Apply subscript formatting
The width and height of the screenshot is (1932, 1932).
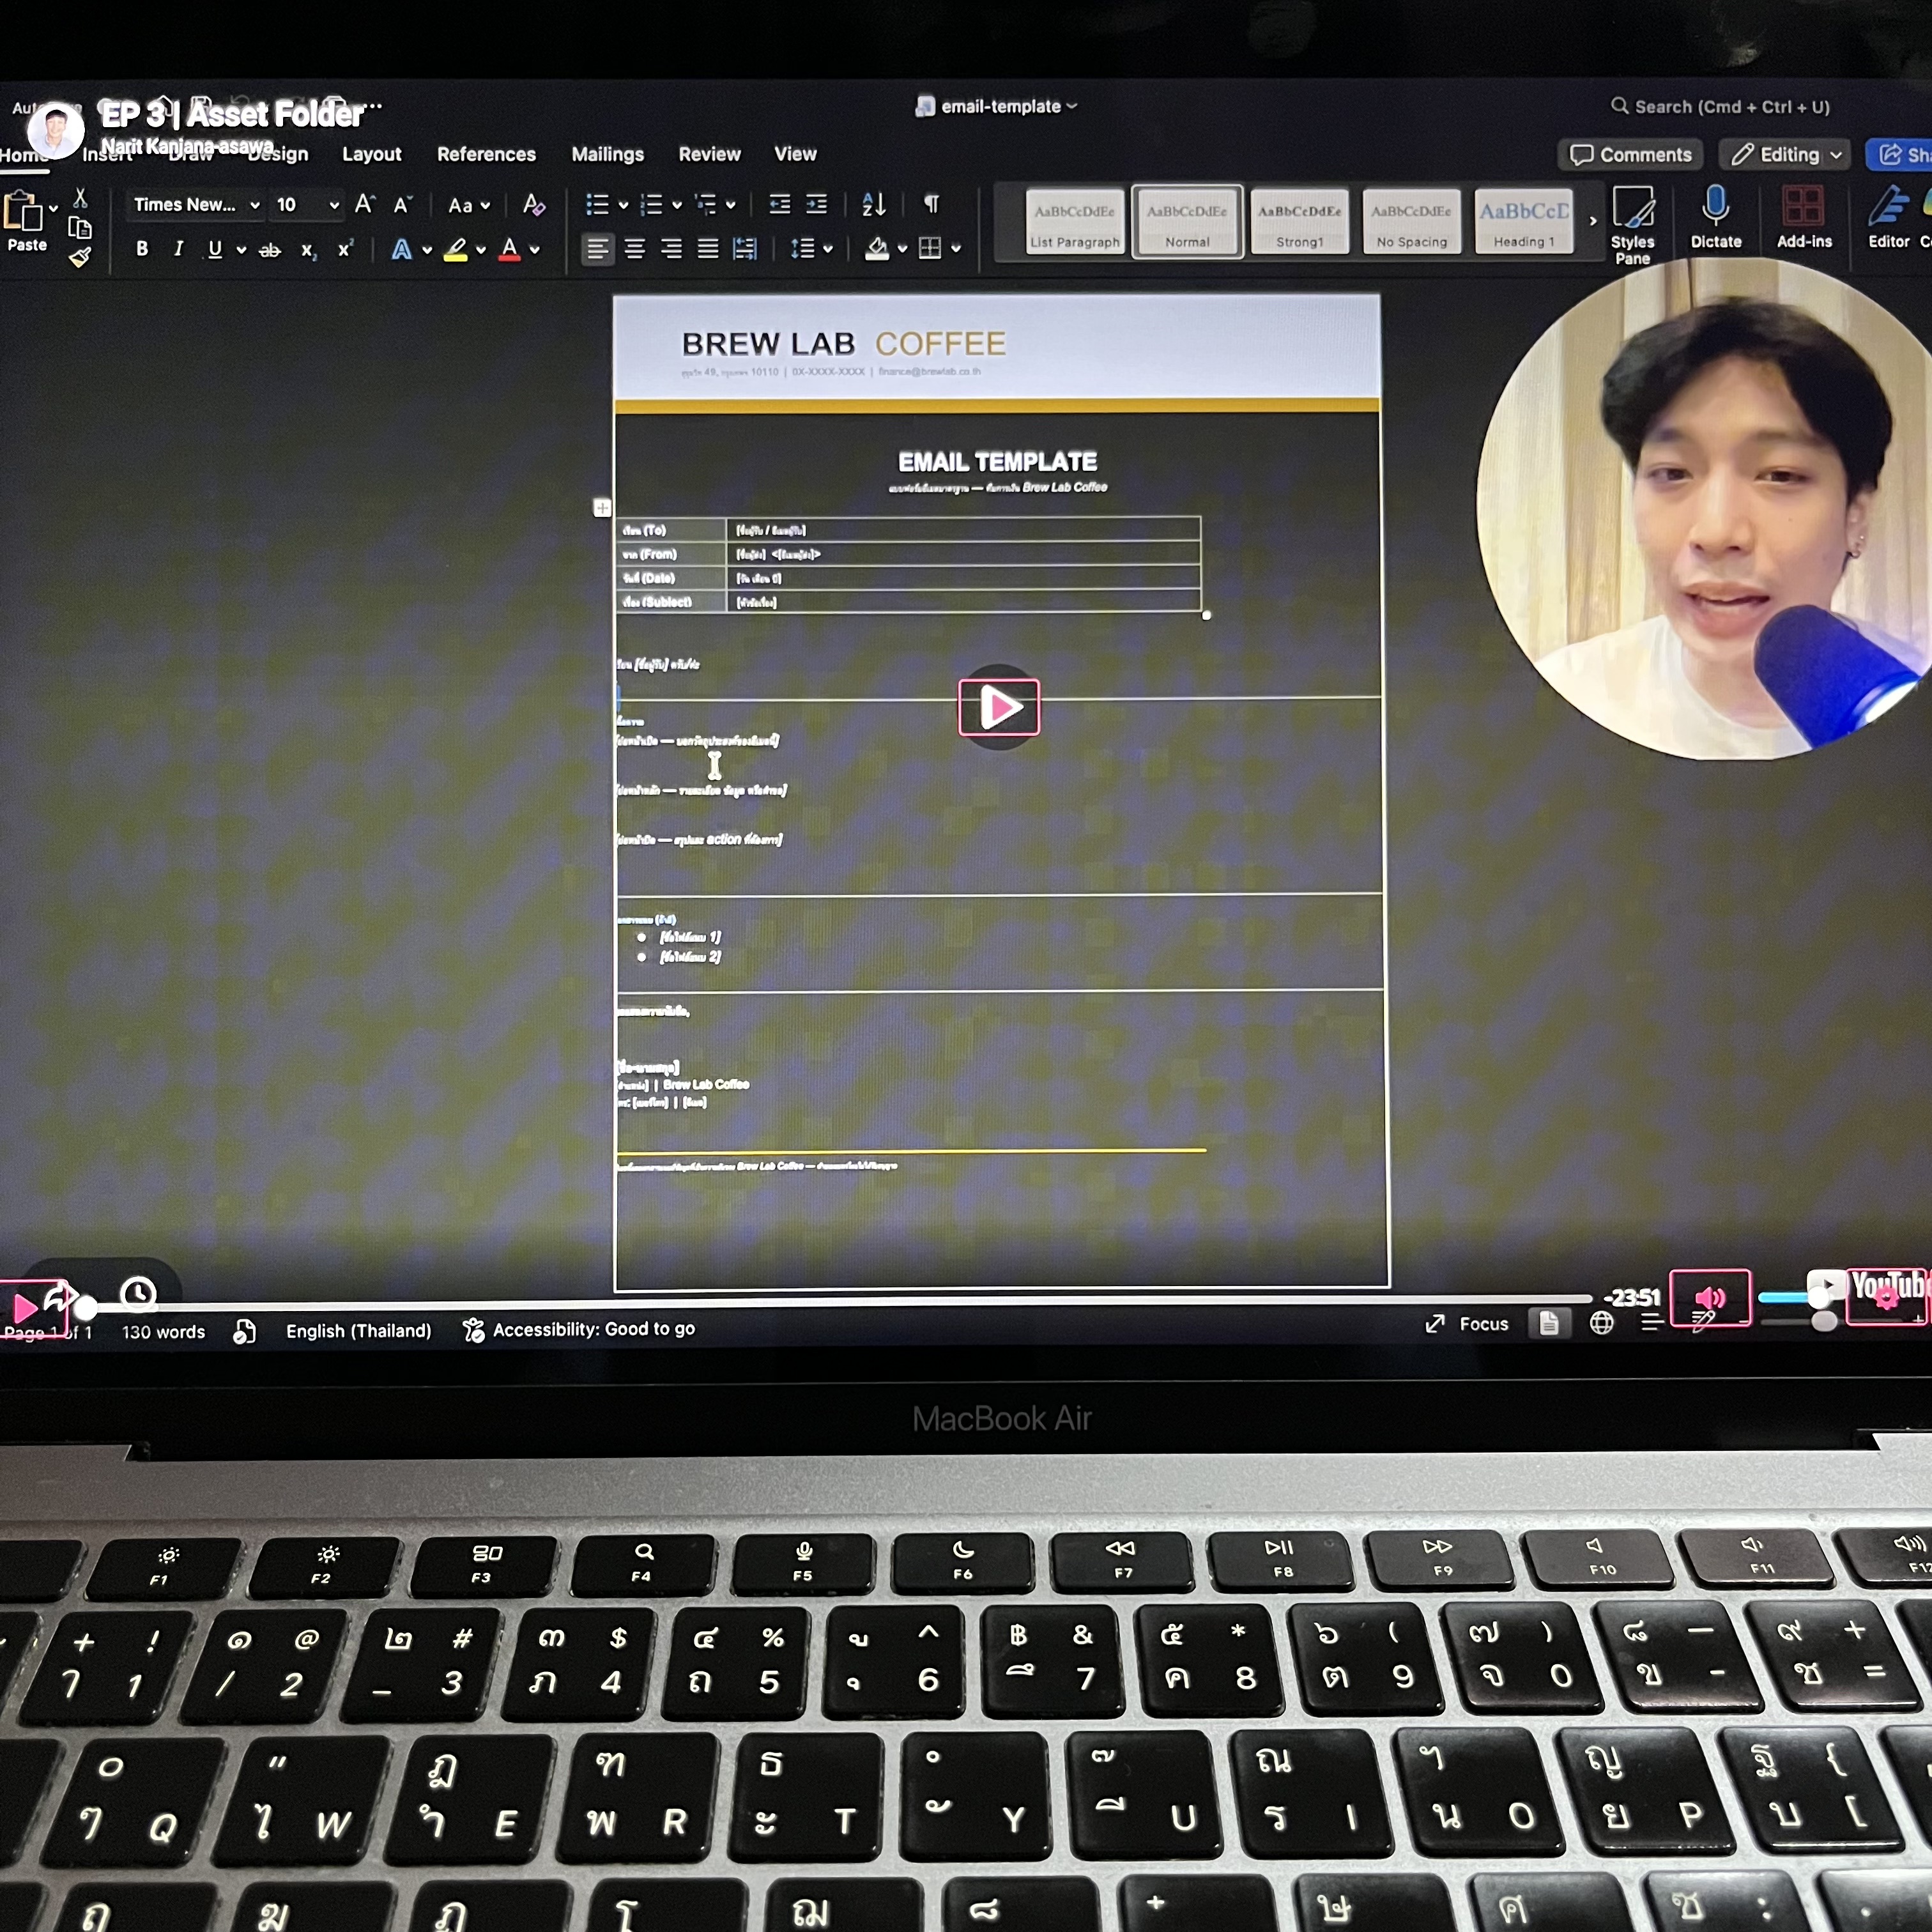[309, 250]
